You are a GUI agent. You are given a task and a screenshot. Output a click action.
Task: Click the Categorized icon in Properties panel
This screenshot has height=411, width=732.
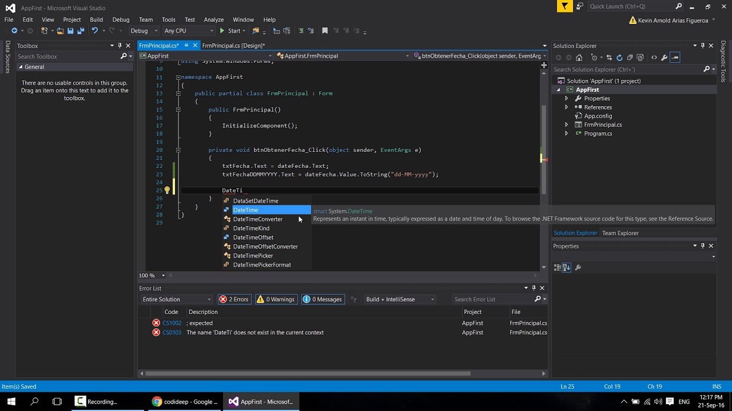[558, 267]
